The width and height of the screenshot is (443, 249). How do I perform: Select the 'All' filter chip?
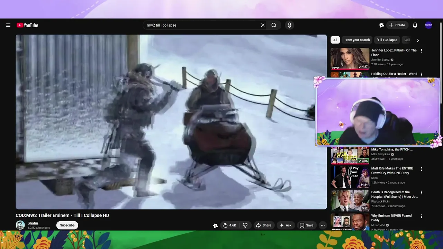click(335, 40)
